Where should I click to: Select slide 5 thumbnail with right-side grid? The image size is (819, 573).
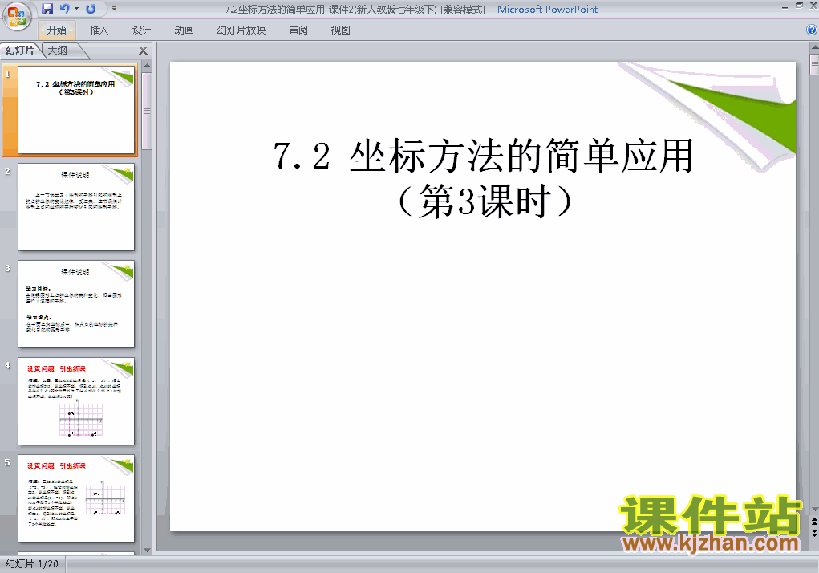coord(76,498)
